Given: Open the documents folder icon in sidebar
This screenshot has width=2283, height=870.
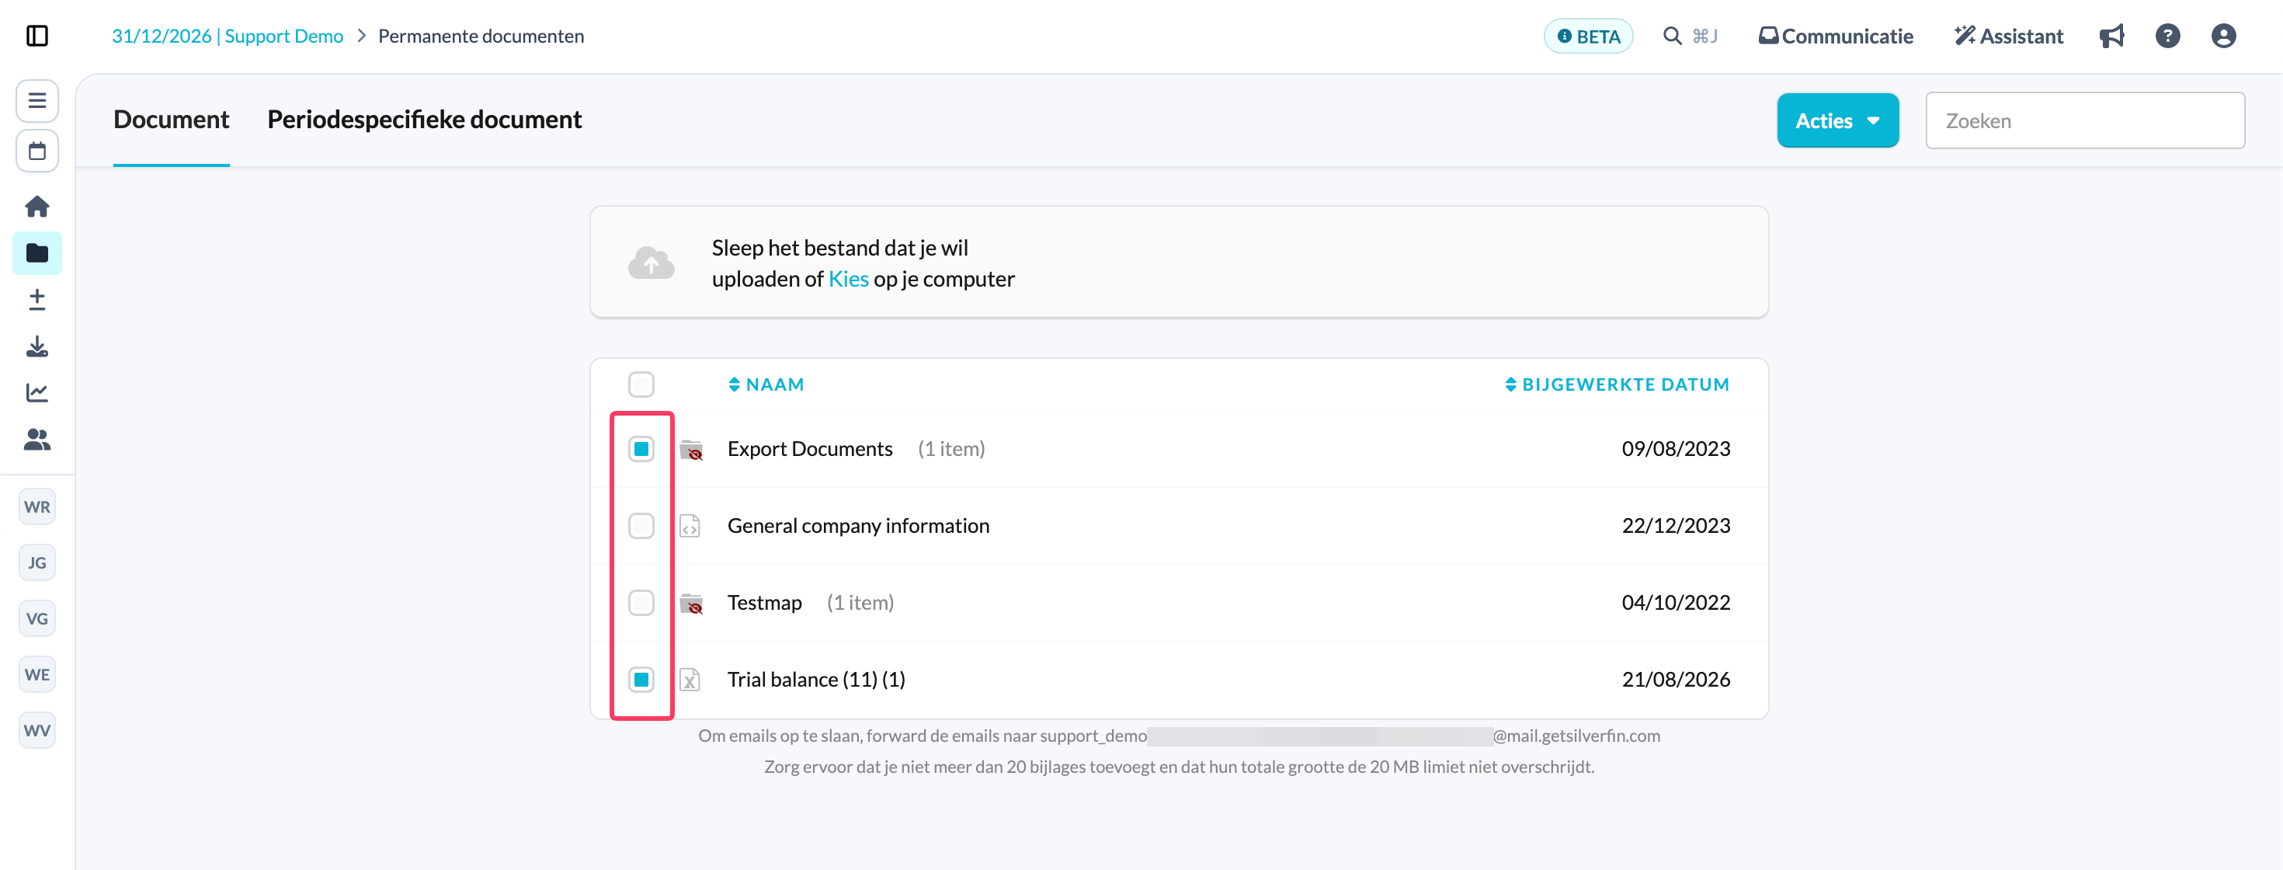Looking at the screenshot, I should [36, 252].
